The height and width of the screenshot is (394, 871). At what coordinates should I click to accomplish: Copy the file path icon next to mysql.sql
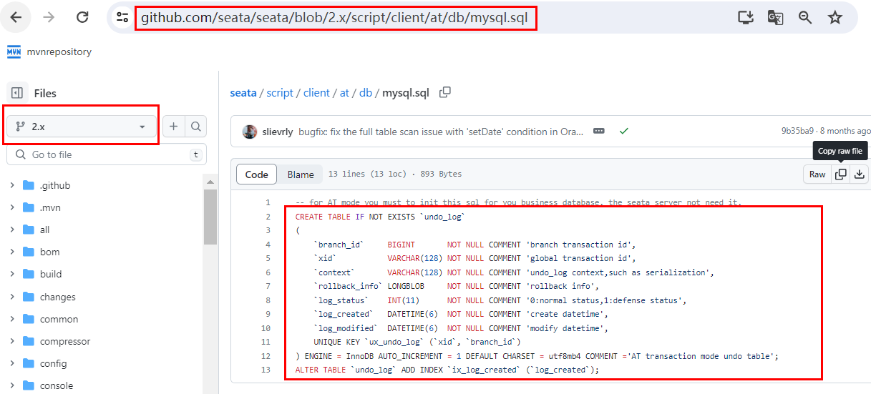(445, 92)
